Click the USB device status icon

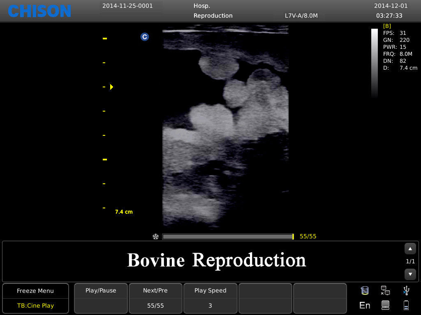(406, 290)
